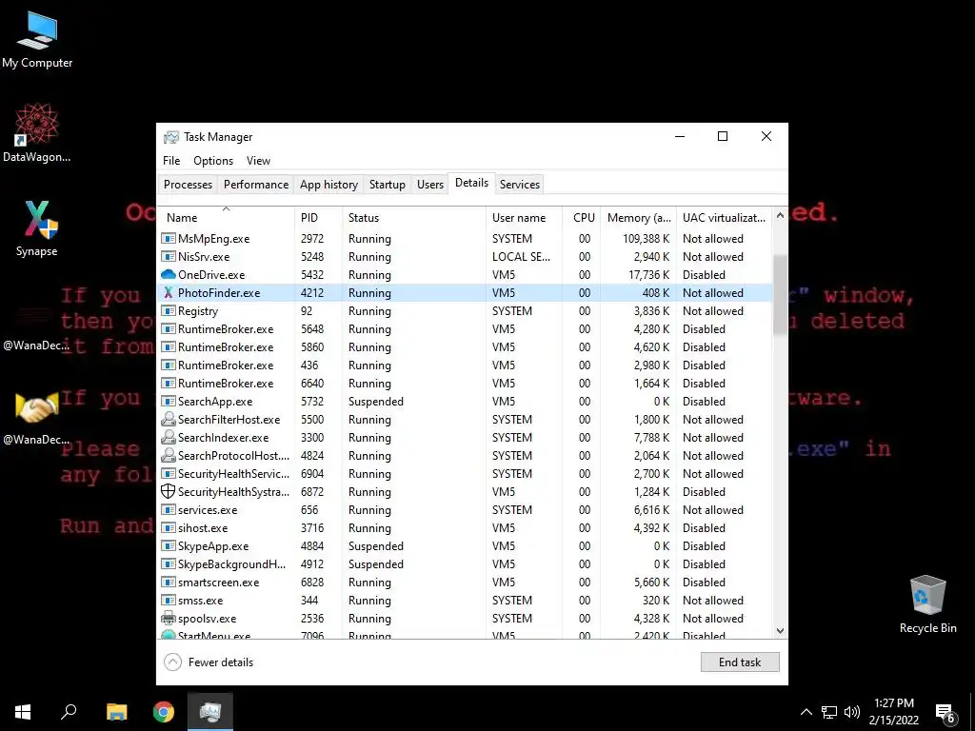Select RuntimeBroker.exe with PID 6640
975x731 pixels.
pos(465,383)
